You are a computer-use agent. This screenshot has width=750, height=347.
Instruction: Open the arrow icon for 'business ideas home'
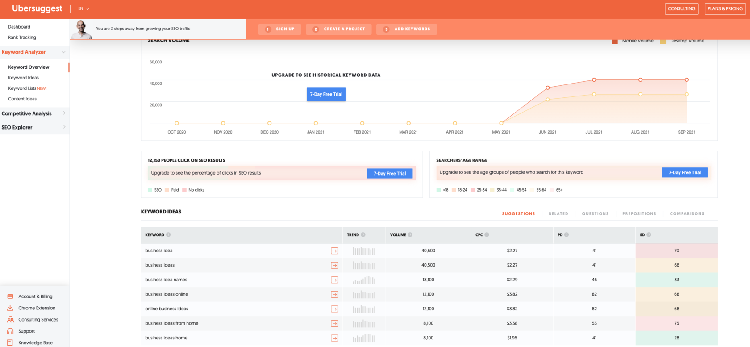click(x=334, y=338)
